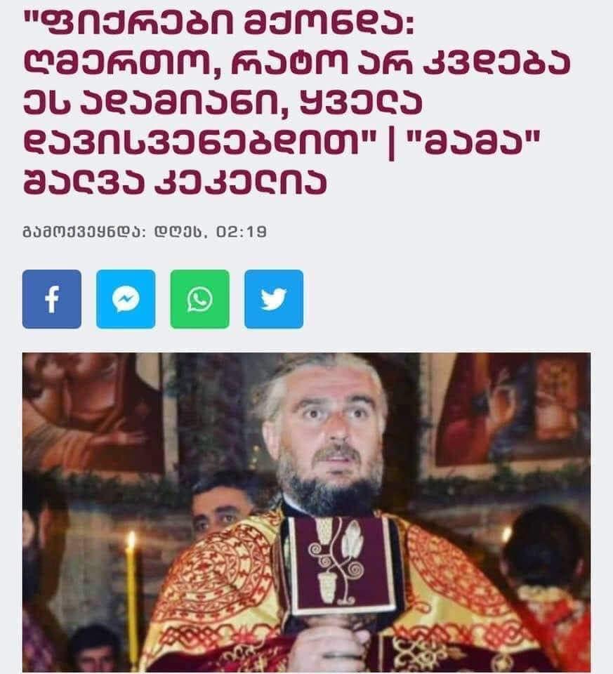The width and height of the screenshot is (613, 674).
Task: Click headline text "შალვა კეკელია"
Action: tap(175, 183)
